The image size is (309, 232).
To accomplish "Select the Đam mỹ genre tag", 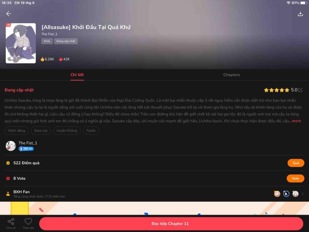I will 41,131.
